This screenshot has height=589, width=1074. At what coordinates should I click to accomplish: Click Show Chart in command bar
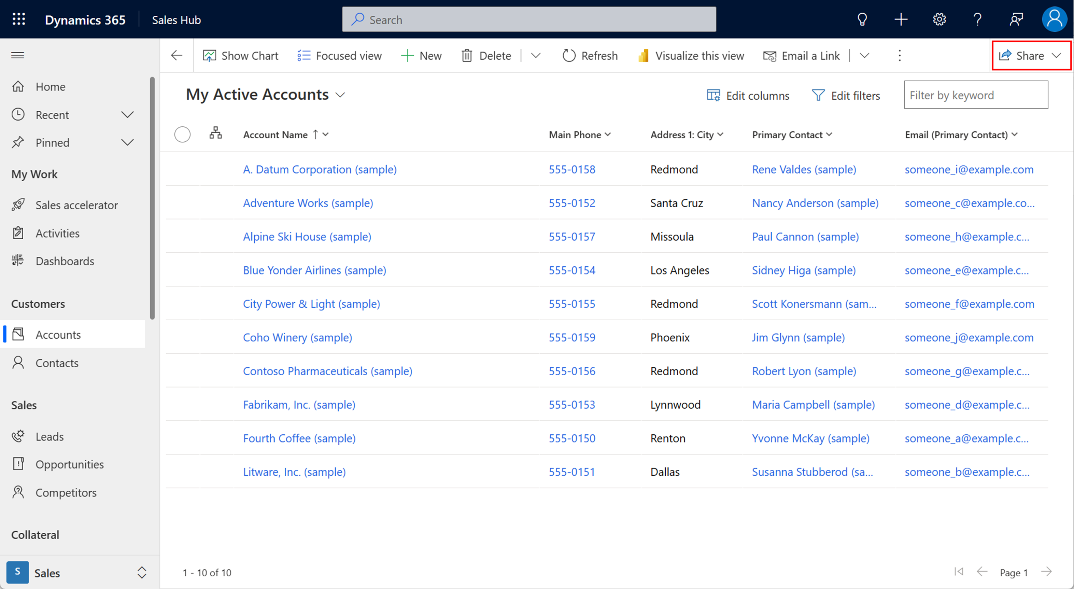241,55
